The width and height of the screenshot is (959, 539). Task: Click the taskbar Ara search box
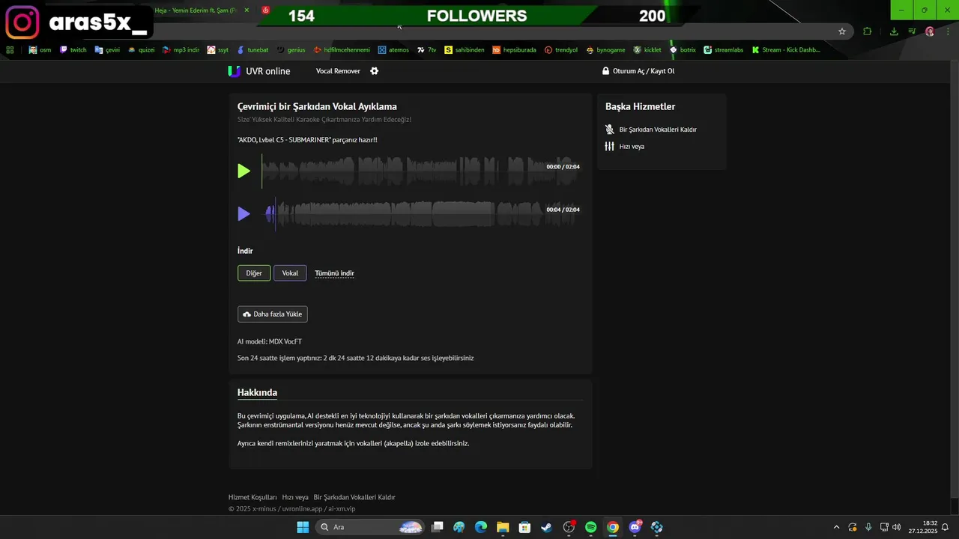pyautogui.click(x=370, y=527)
